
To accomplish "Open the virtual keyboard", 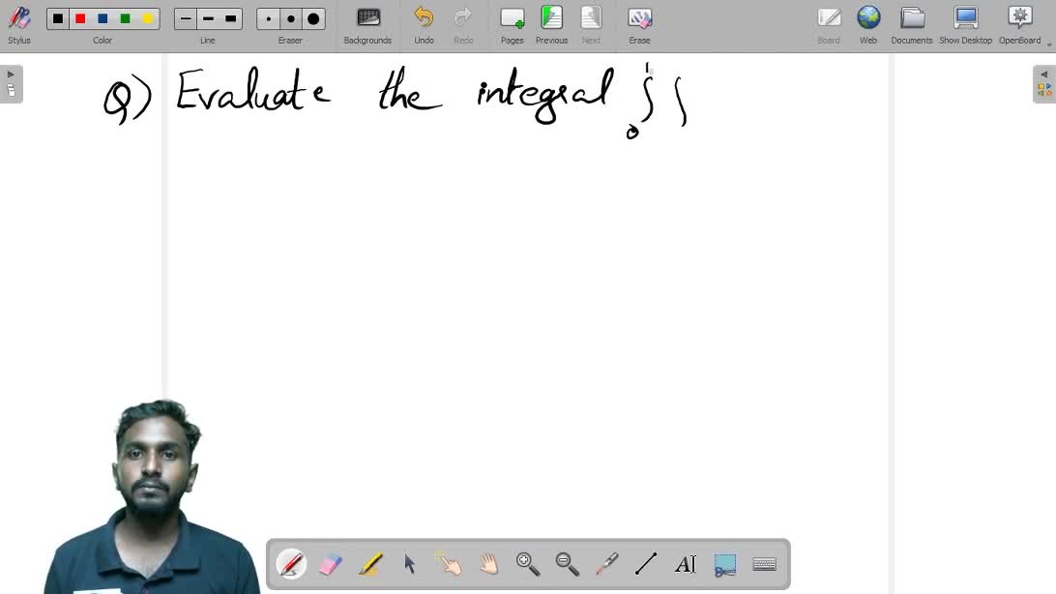I will pyautogui.click(x=764, y=564).
